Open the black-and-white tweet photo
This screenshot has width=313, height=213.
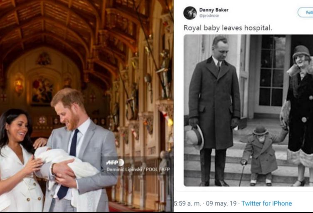point(248,110)
